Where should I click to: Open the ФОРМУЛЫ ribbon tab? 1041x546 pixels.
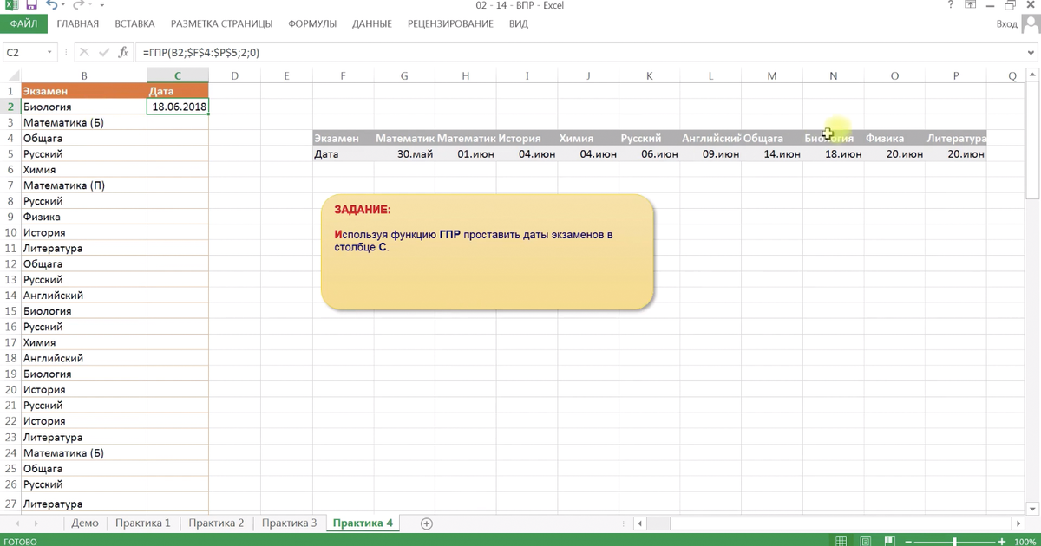click(312, 24)
